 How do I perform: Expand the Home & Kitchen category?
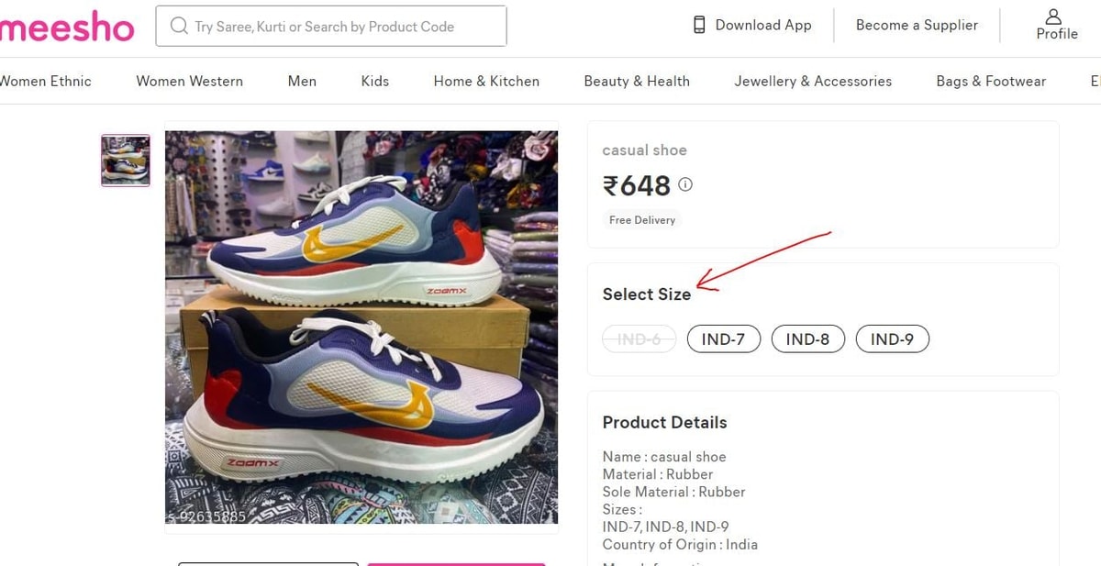click(486, 81)
